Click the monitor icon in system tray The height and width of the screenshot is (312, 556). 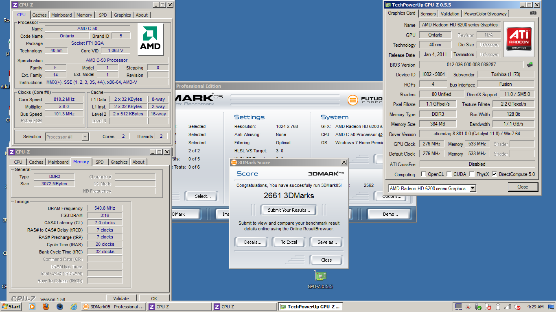(459, 307)
